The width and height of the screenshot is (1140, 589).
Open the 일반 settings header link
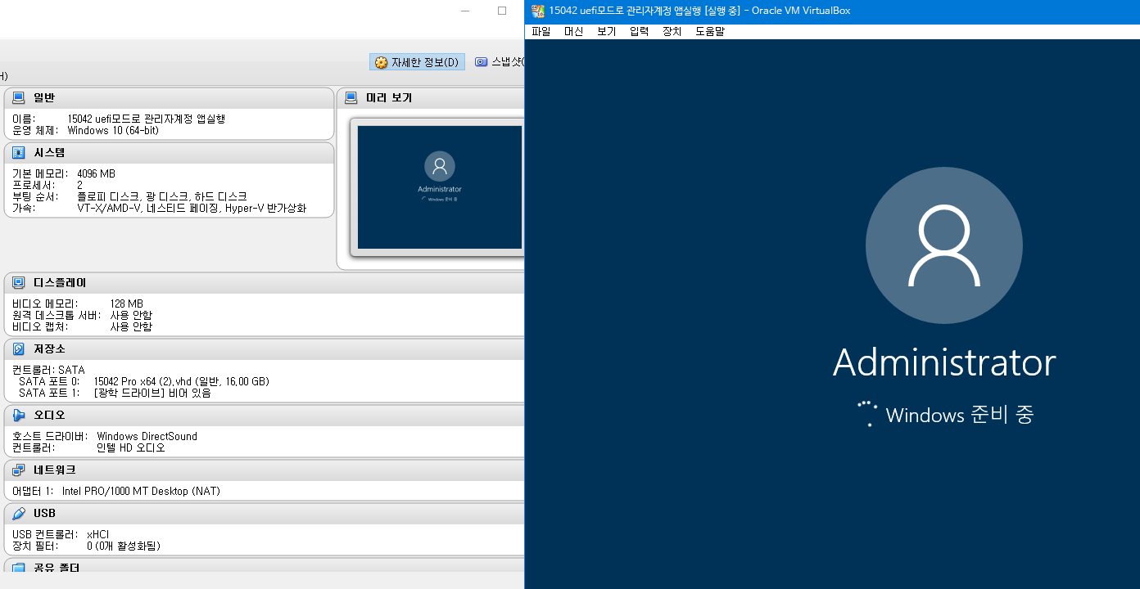[x=44, y=97]
